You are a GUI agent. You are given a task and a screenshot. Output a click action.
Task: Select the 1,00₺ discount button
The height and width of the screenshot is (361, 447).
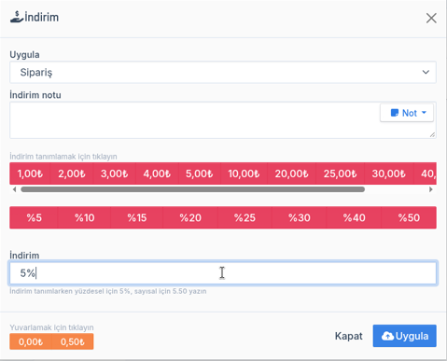point(30,174)
